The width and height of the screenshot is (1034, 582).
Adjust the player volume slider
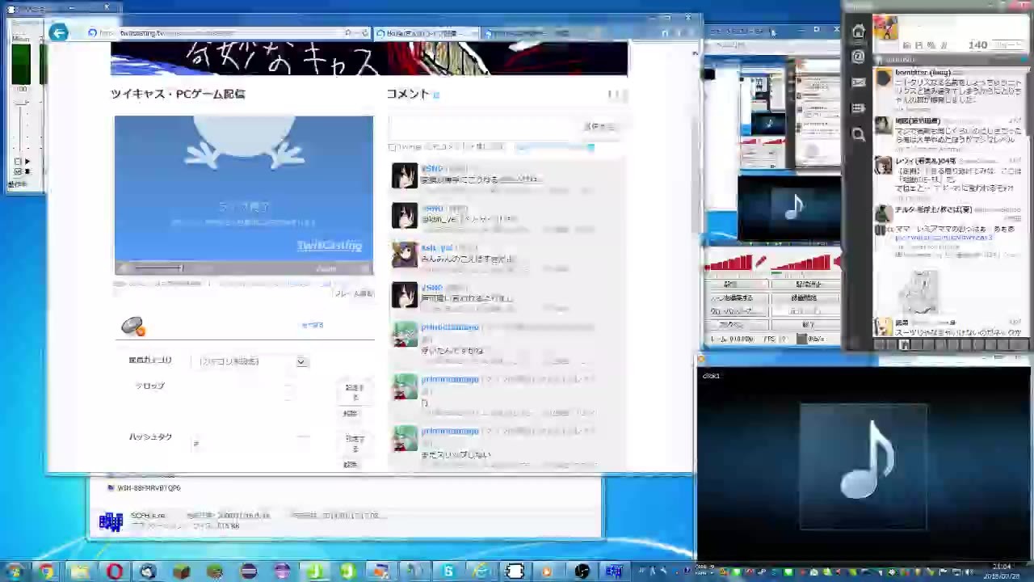coord(158,268)
